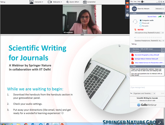Open Chrome from the taskbar

(x=26, y=124)
